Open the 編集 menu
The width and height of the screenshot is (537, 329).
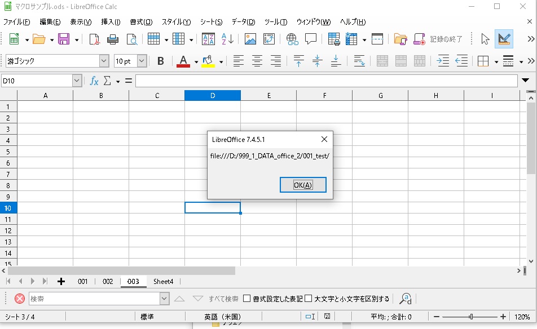pos(50,22)
